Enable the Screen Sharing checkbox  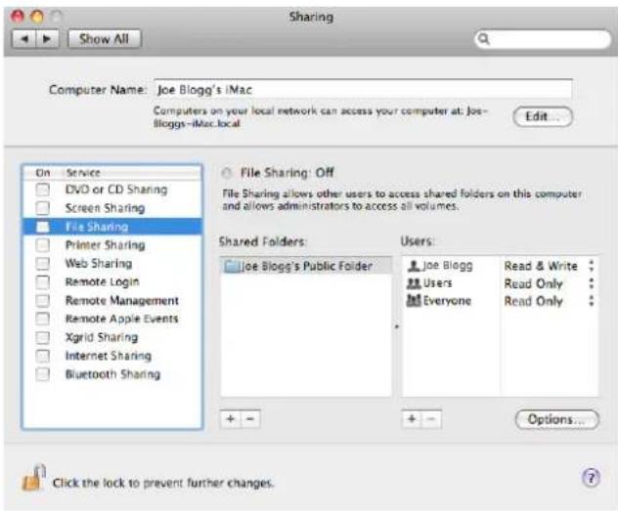42,208
